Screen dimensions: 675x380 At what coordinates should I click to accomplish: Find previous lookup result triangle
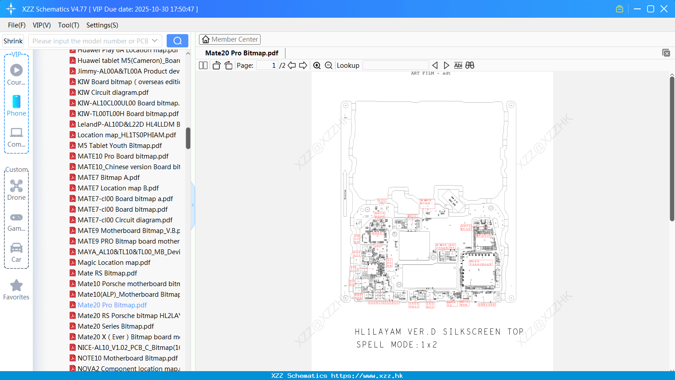click(x=435, y=66)
